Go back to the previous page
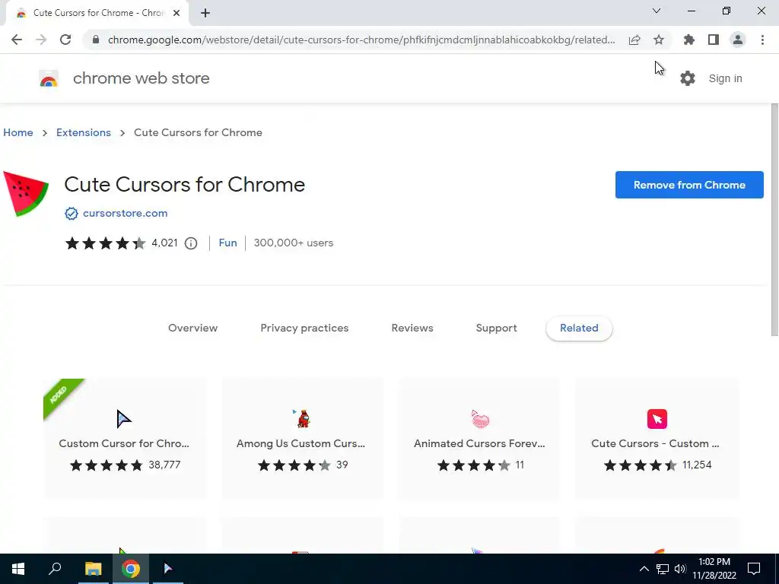The width and height of the screenshot is (779, 584). click(x=17, y=40)
